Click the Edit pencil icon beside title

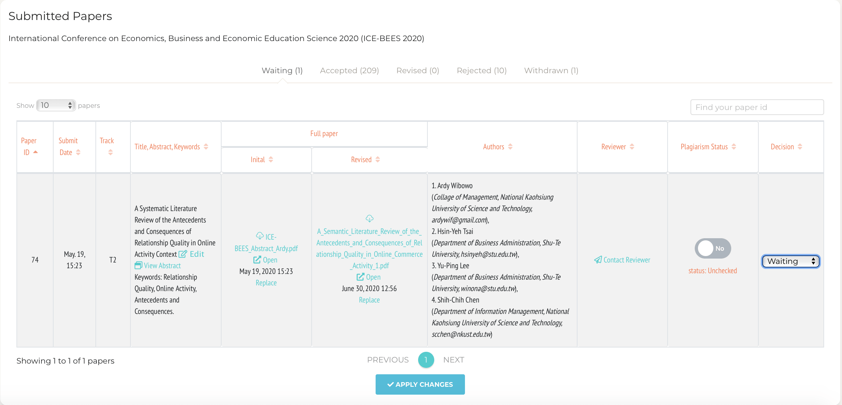[183, 254]
